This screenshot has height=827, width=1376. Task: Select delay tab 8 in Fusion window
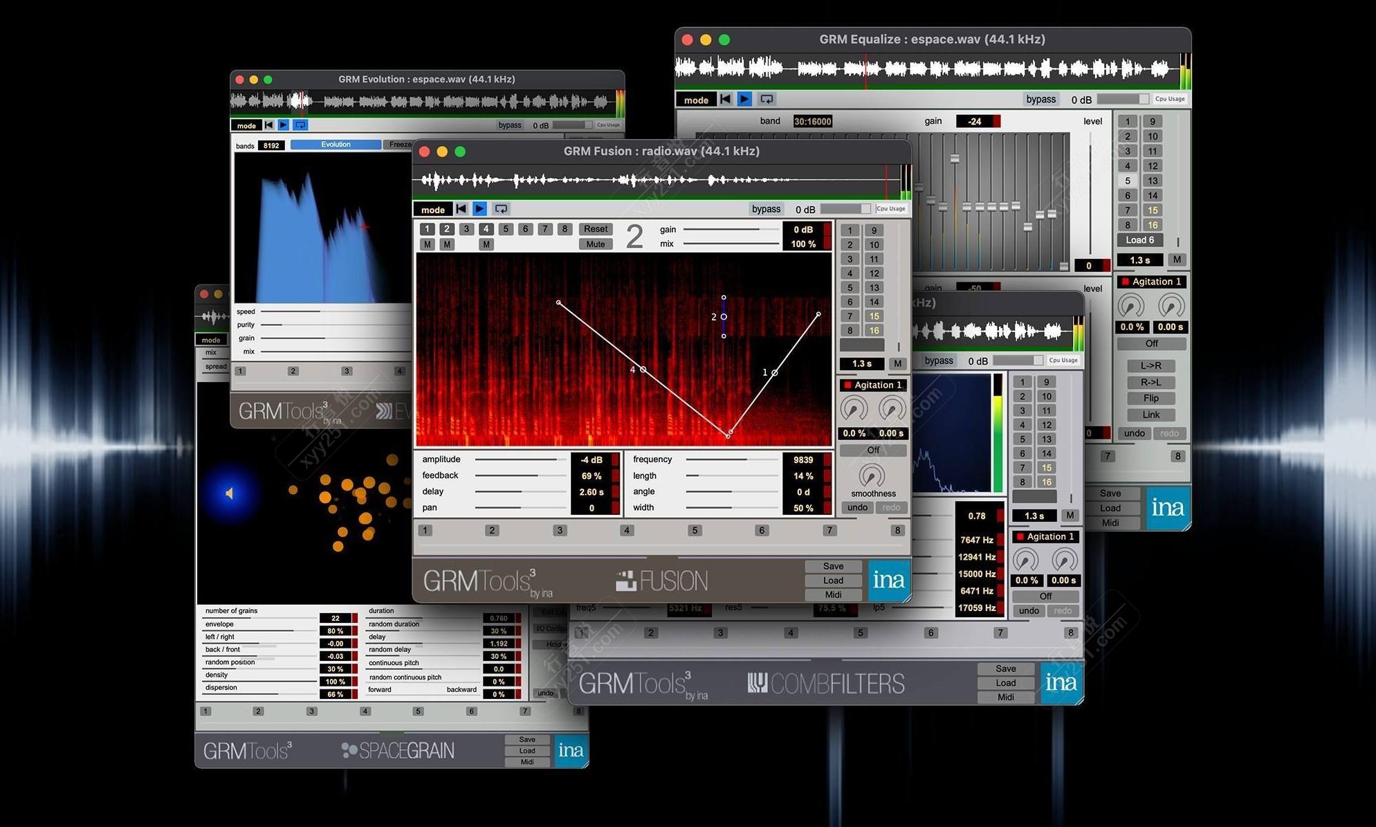[x=565, y=229]
